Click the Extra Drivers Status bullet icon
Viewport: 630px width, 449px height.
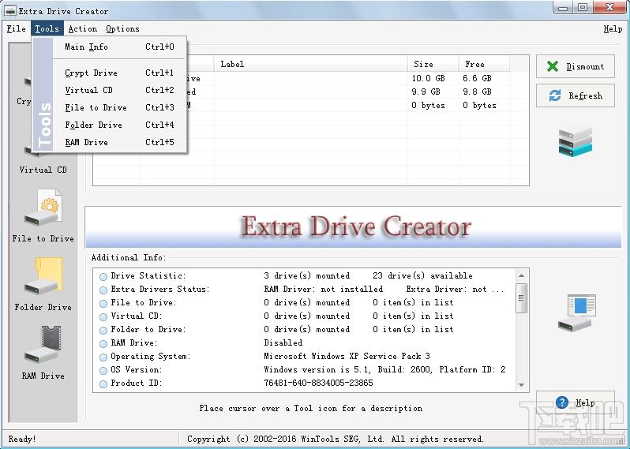[103, 290]
